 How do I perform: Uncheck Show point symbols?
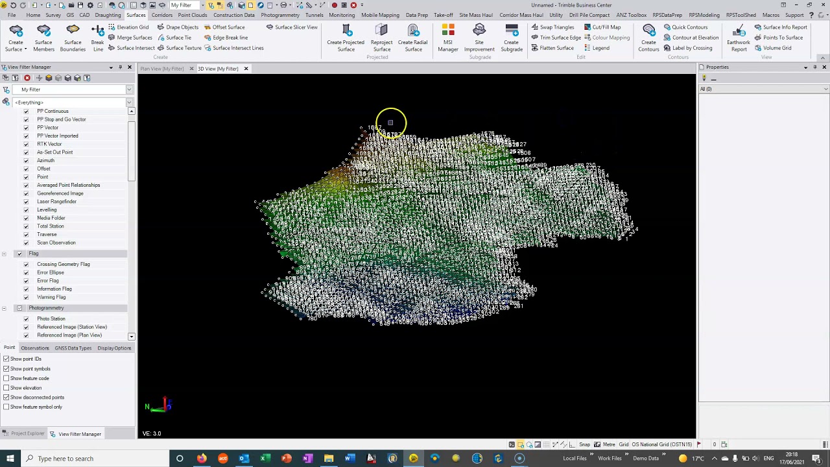tap(6, 368)
